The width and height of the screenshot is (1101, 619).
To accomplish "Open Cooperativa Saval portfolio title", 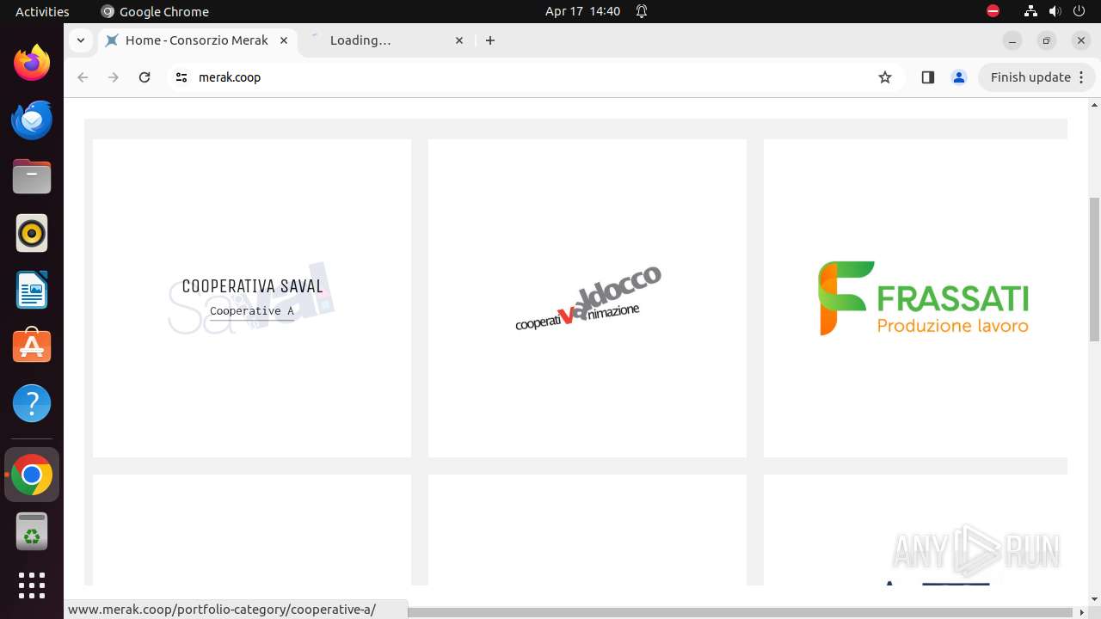I will (x=252, y=286).
